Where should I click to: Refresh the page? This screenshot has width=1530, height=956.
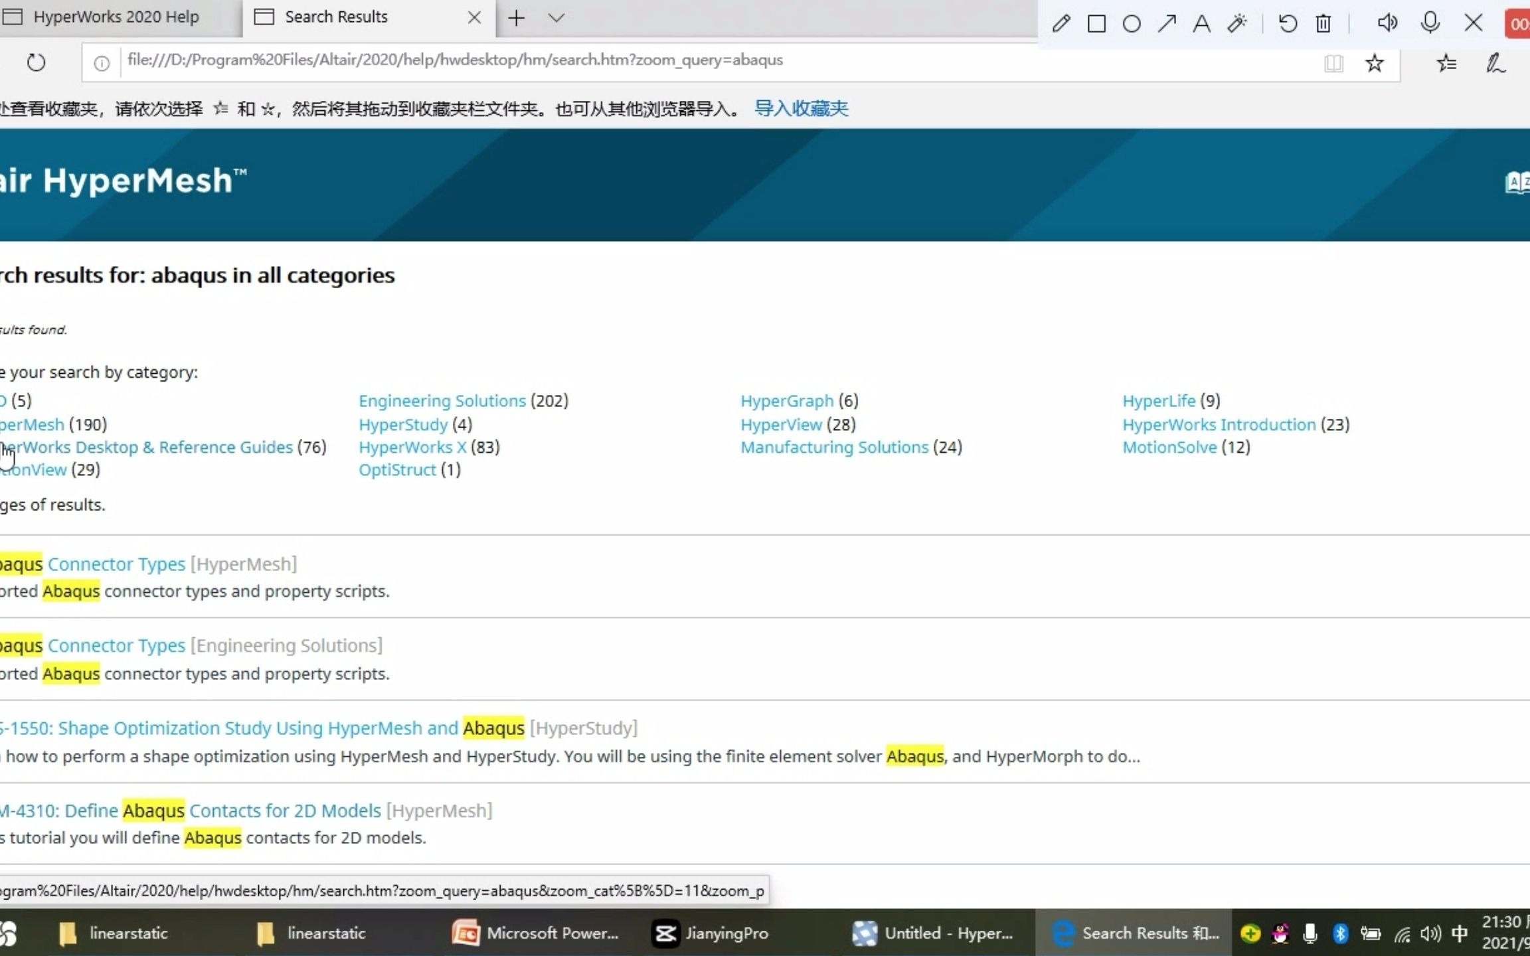[36, 62]
